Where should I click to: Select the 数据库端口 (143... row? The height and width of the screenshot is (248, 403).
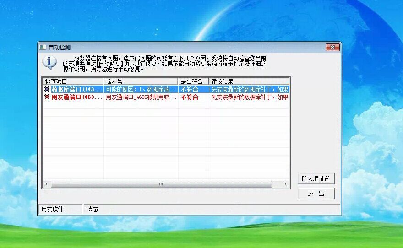click(x=166, y=89)
